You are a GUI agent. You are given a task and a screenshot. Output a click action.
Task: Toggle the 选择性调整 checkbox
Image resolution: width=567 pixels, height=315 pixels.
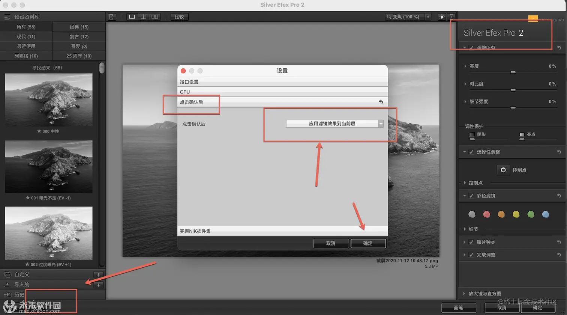[471, 152]
